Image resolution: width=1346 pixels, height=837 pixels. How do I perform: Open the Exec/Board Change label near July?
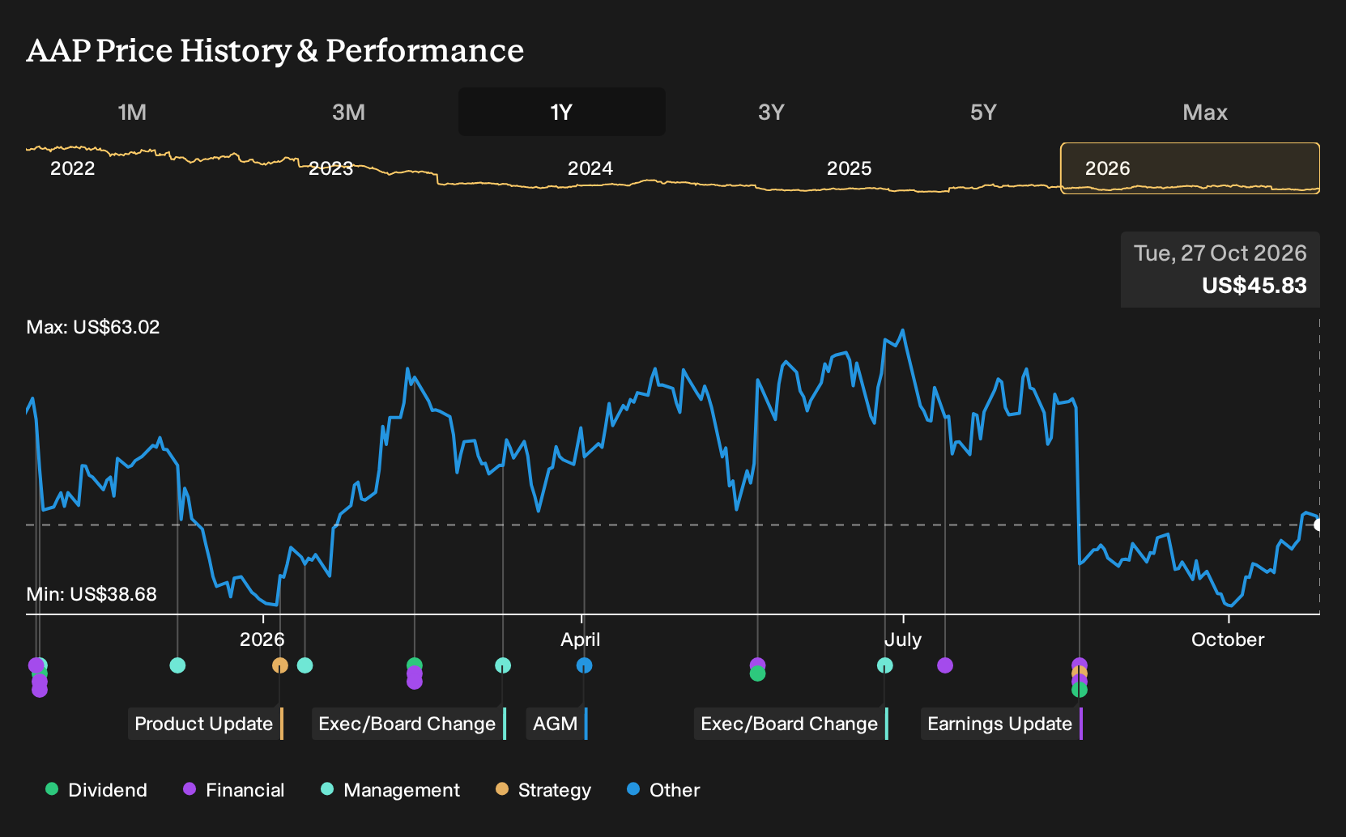[791, 724]
